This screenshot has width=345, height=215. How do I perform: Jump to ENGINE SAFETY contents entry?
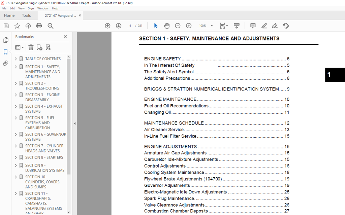[217, 59]
